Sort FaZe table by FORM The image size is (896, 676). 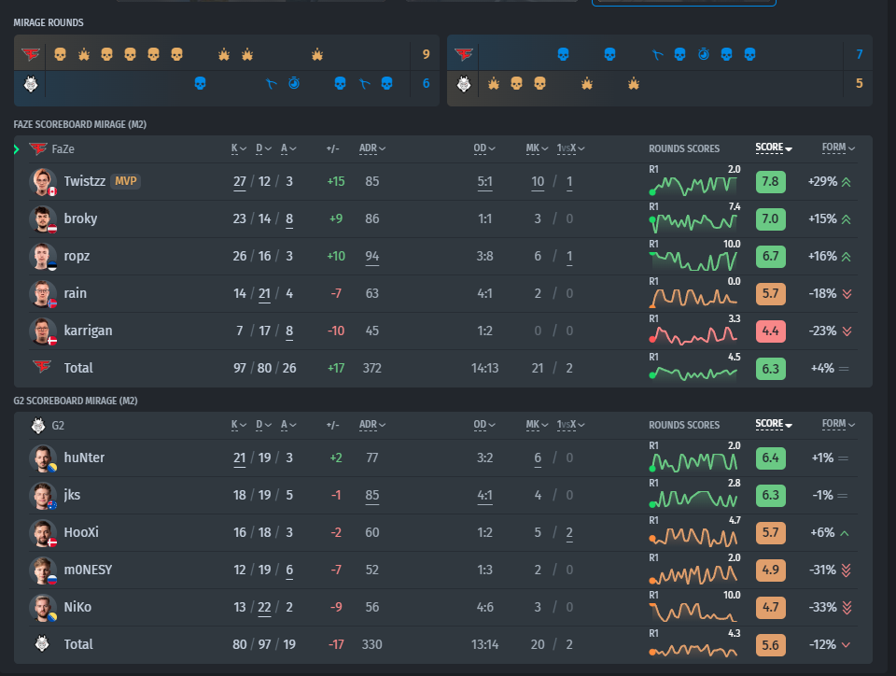point(838,148)
